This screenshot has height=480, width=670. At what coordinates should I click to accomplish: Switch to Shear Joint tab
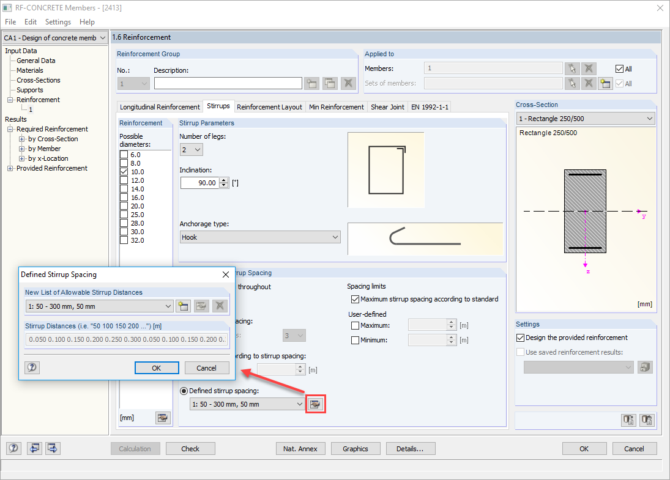[x=387, y=107]
